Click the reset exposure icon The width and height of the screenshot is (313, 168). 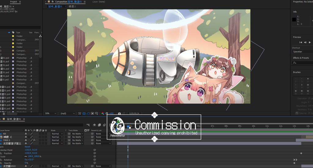click(107, 113)
